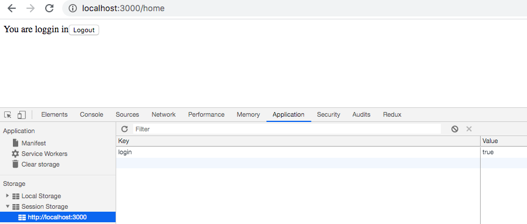Expand the Local Storage tree arrow

pos(8,195)
